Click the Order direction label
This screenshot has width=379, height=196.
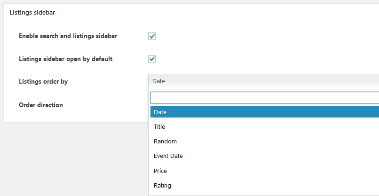(41, 105)
